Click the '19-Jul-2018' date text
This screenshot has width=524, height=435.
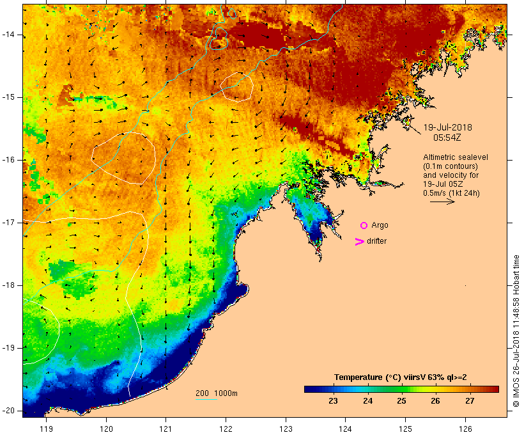point(447,127)
